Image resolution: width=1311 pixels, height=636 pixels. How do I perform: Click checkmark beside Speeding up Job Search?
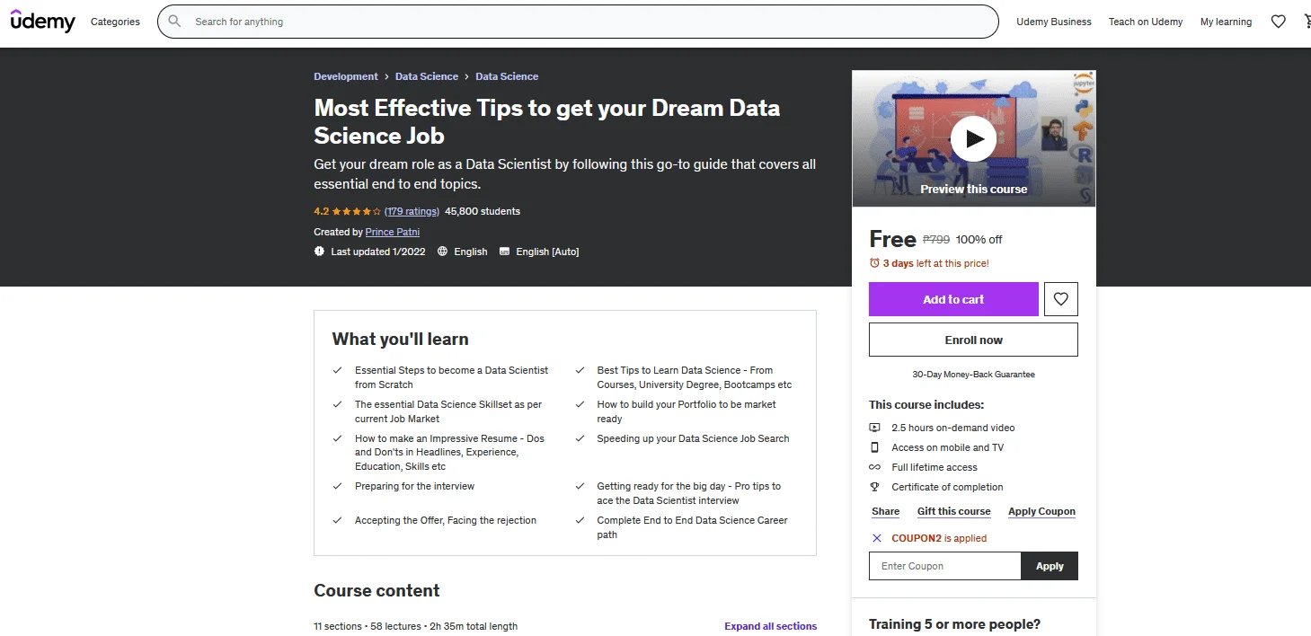click(x=580, y=438)
